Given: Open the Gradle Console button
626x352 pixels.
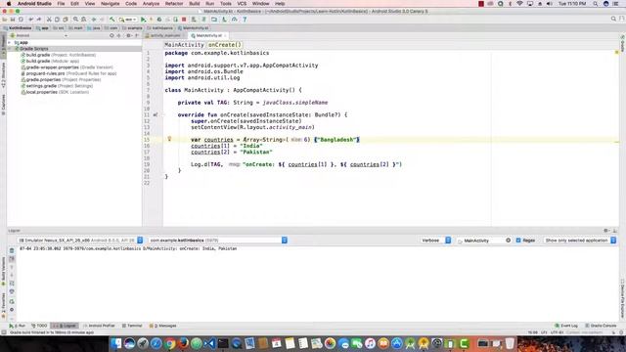Looking at the screenshot, I should 601,326.
